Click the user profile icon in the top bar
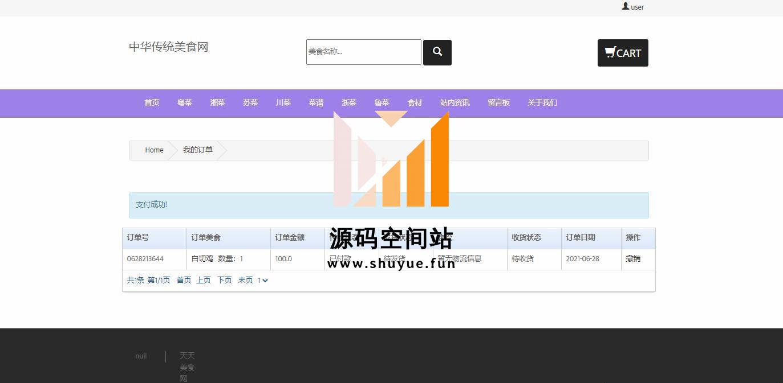The width and height of the screenshot is (783, 383). 626,6
